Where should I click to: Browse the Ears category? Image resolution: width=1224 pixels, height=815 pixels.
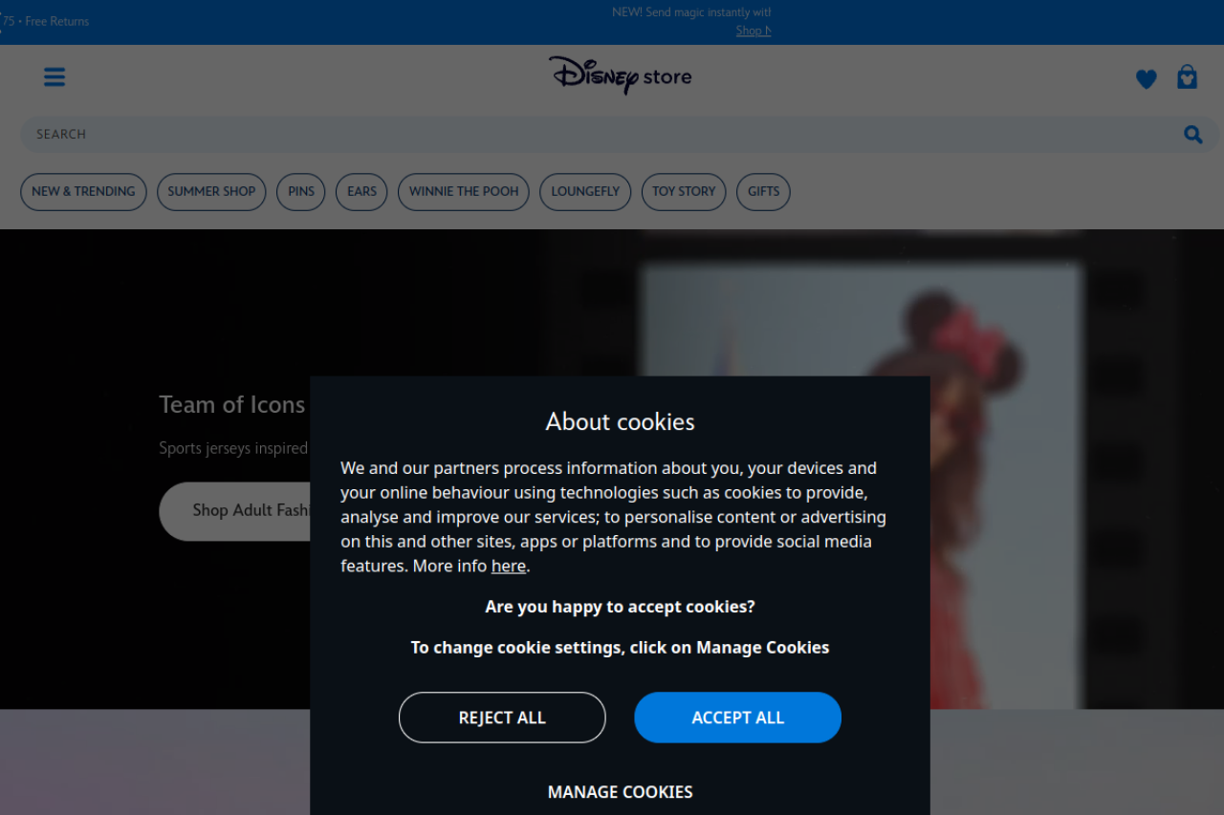(x=361, y=192)
